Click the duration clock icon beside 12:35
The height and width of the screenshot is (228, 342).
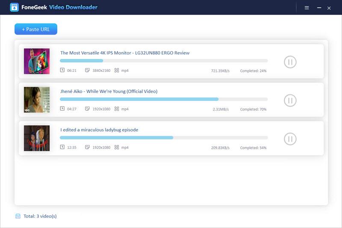62,147
